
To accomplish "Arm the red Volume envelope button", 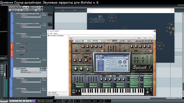I will pyautogui.click(x=26, y=43).
